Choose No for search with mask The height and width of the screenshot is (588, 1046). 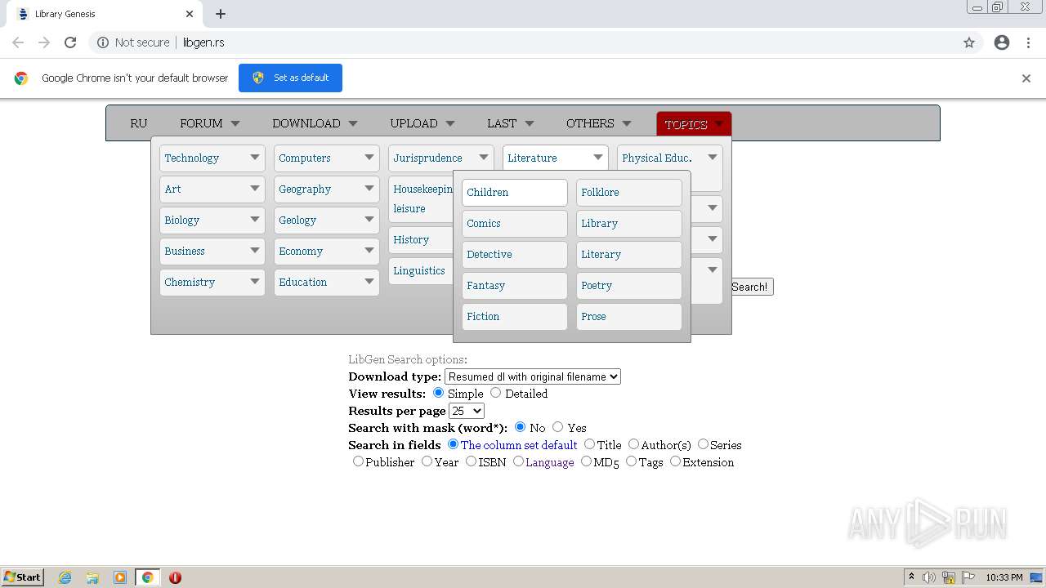521,427
